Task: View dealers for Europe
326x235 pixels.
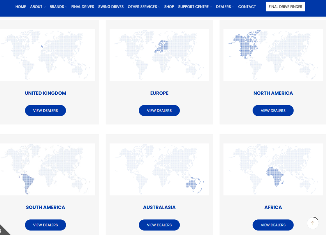Action: [x=159, y=110]
